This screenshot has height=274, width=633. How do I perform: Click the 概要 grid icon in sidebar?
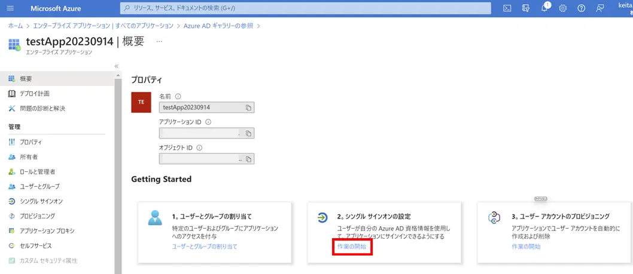12,79
